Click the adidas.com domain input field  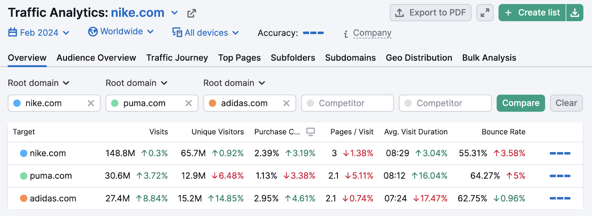pos(250,103)
